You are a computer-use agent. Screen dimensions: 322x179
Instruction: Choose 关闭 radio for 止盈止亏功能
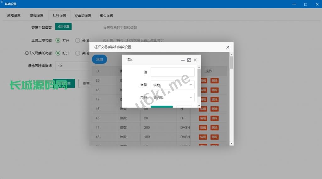click(x=78, y=40)
